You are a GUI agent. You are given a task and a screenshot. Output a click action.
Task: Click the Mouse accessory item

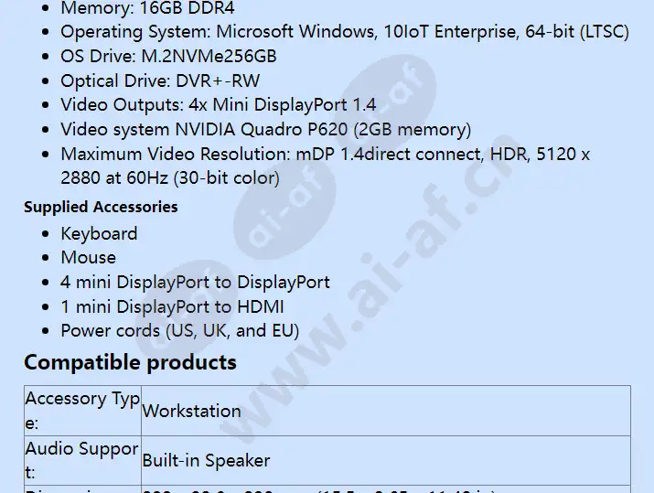coord(89,257)
